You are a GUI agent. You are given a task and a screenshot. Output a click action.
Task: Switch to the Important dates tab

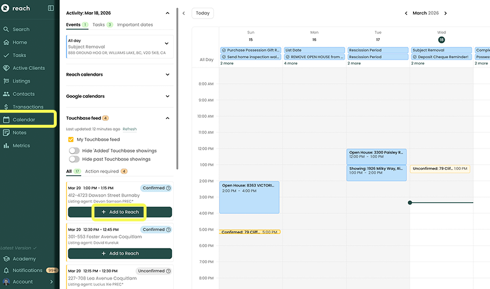click(135, 25)
